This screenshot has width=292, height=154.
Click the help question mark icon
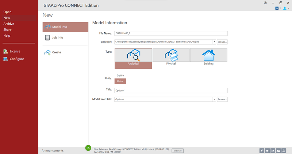[265, 3]
